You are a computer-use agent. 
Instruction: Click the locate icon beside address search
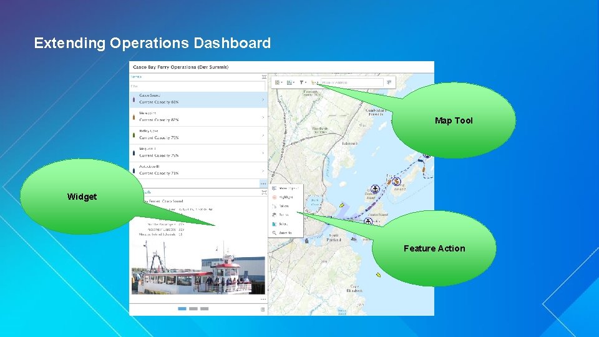point(389,82)
